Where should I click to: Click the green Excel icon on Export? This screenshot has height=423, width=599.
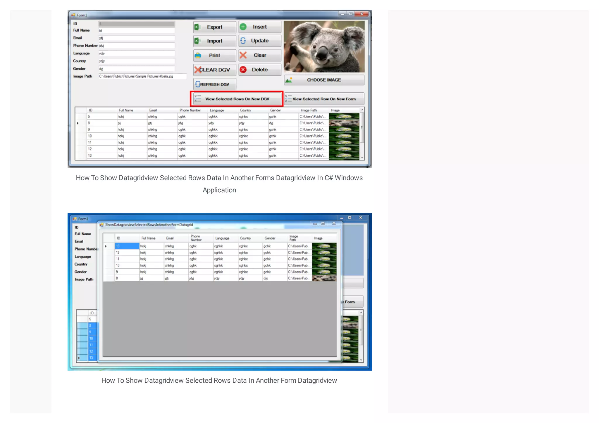point(198,27)
